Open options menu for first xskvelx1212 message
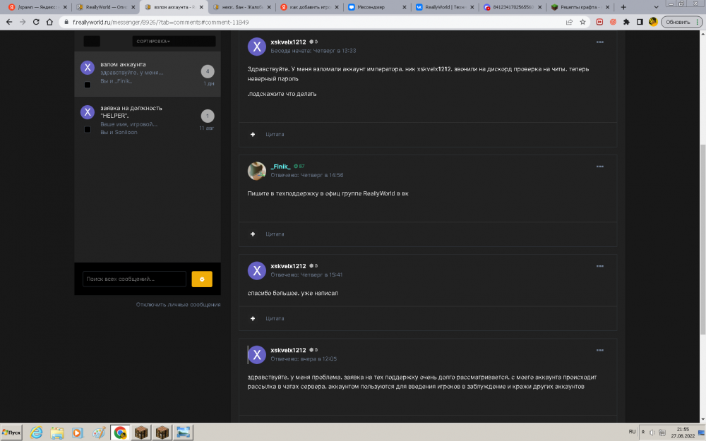Viewport: 706px width, 441px height. tap(599, 42)
